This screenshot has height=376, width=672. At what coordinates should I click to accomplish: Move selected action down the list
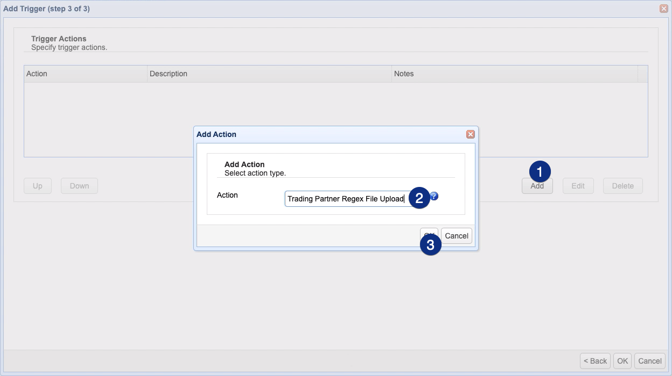(79, 185)
